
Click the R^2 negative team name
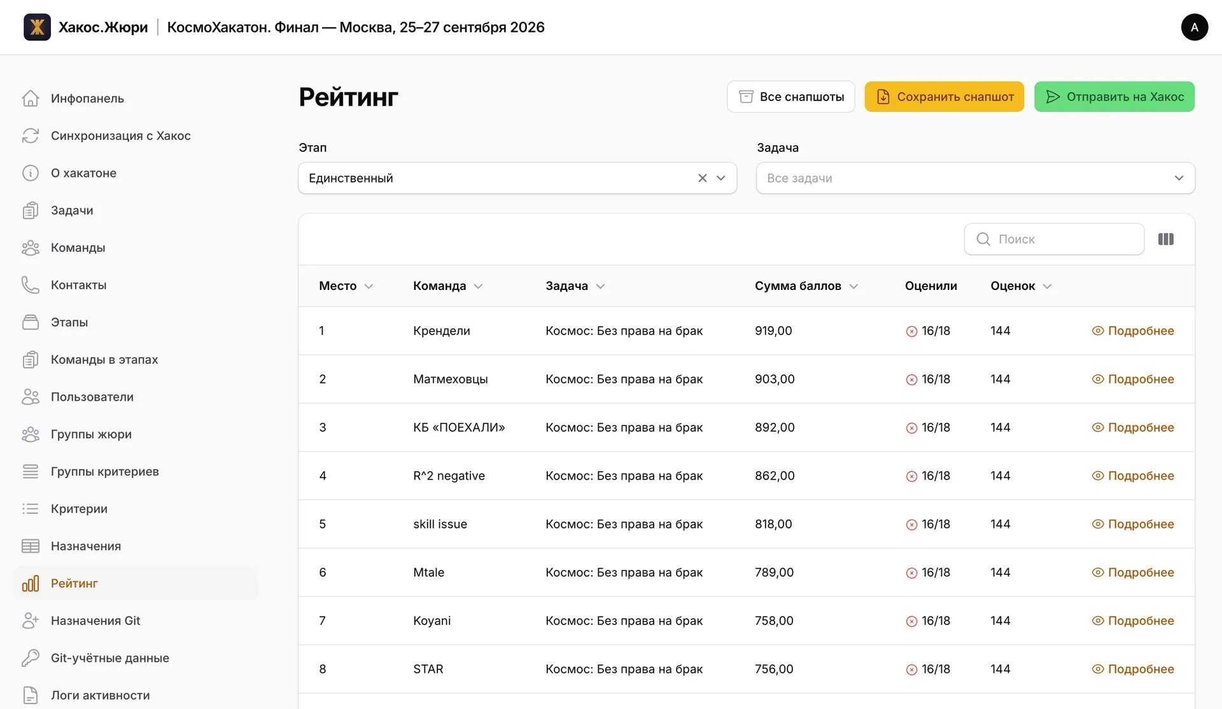[x=449, y=476]
